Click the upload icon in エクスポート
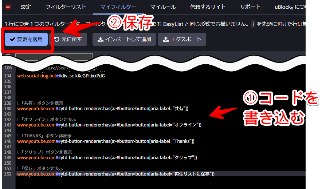 click(165, 39)
